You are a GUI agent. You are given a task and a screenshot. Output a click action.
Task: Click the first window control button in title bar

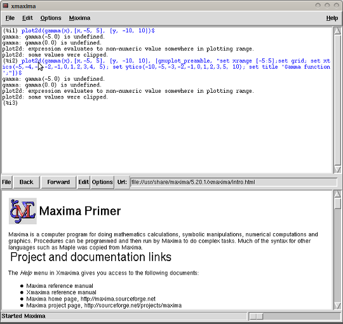[x=318, y=5]
